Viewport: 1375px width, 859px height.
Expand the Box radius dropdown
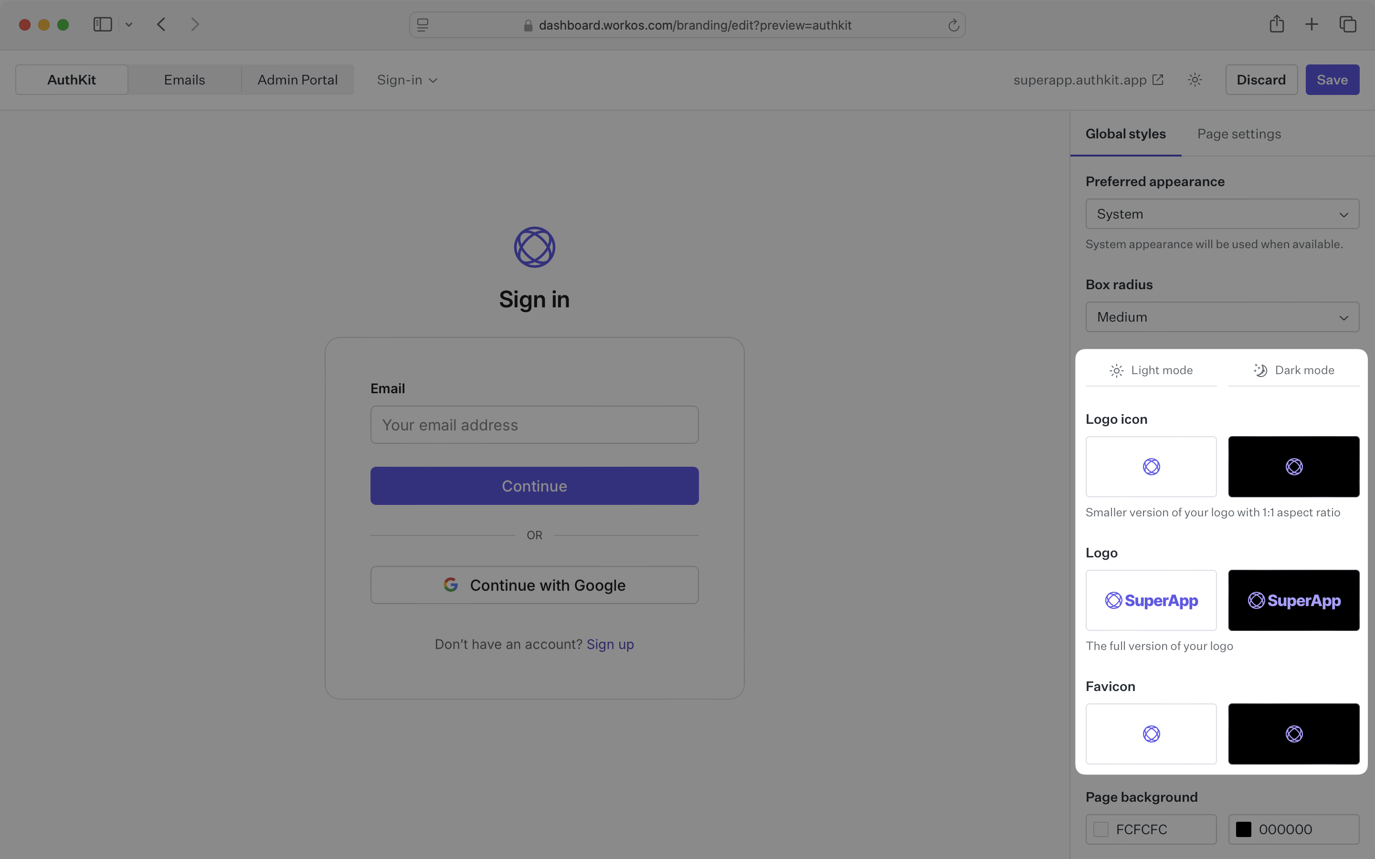tap(1222, 317)
